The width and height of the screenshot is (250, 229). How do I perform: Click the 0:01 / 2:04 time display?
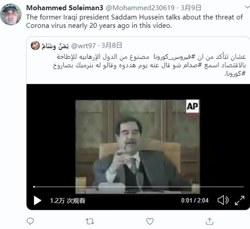pos(195,200)
